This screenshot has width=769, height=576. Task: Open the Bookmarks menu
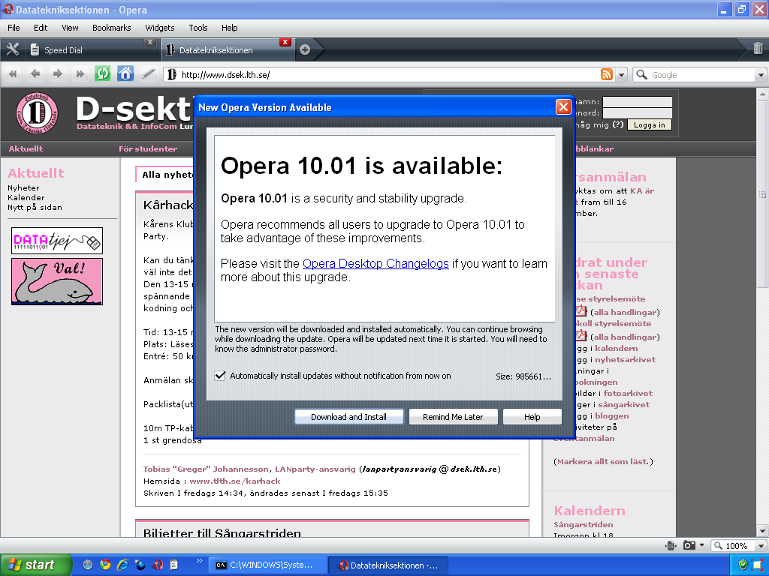[x=111, y=28]
